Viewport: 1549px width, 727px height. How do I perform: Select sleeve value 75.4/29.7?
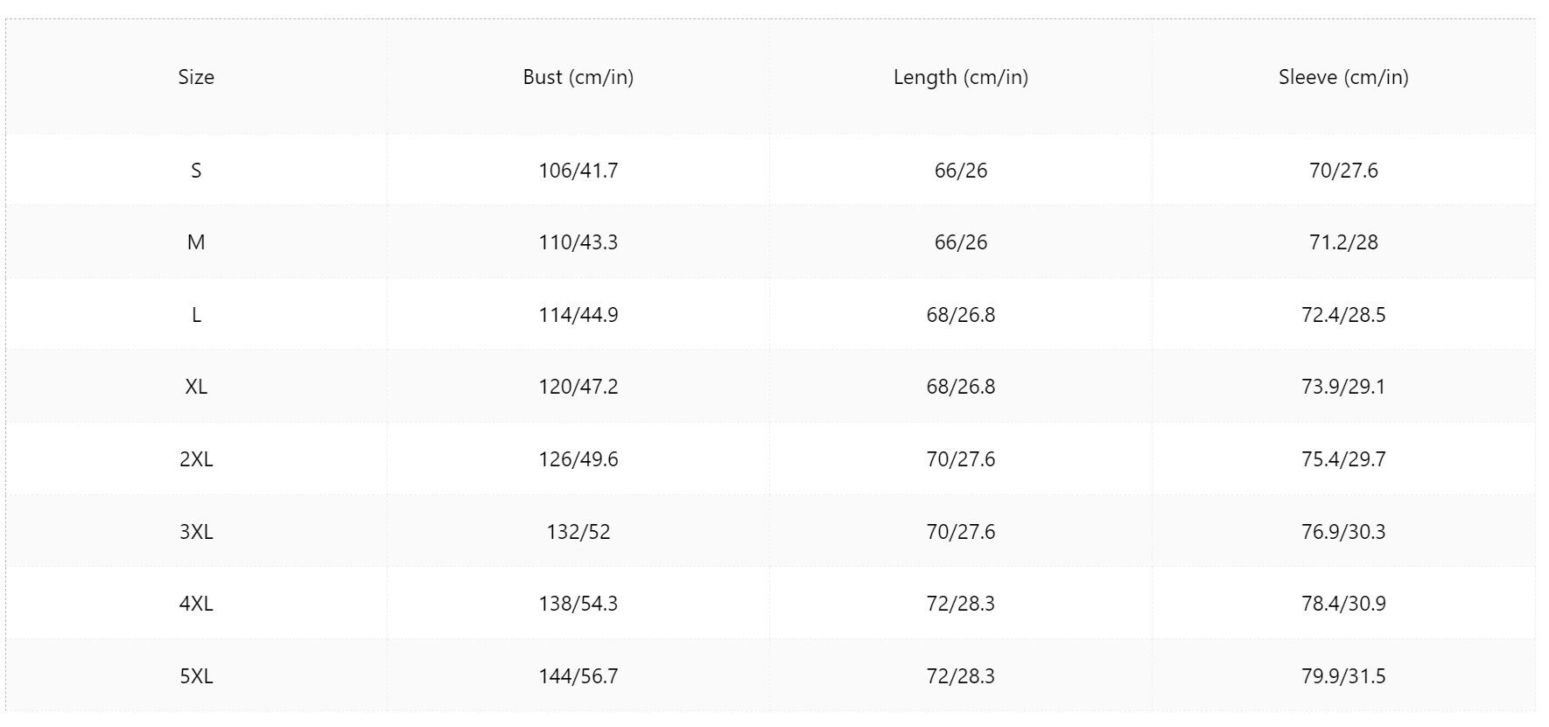pyautogui.click(x=1343, y=459)
